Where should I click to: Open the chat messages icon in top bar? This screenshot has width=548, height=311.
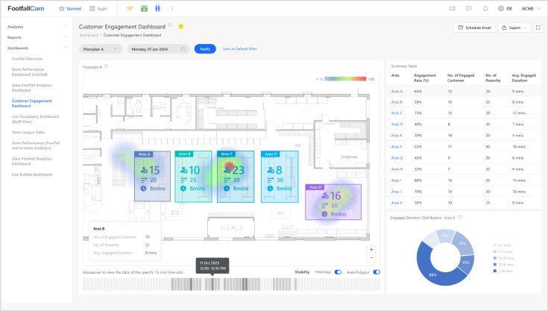[468, 8]
